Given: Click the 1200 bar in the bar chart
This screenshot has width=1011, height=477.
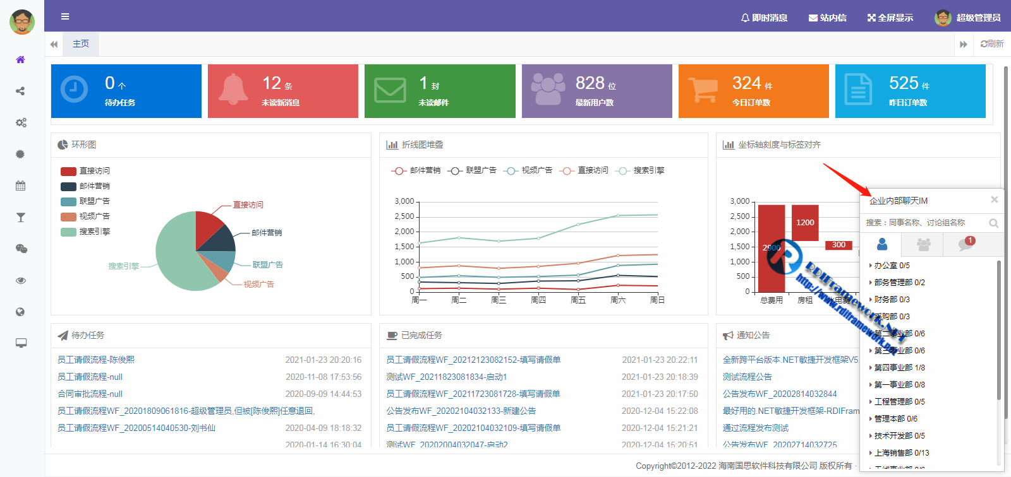Looking at the screenshot, I should (805, 223).
